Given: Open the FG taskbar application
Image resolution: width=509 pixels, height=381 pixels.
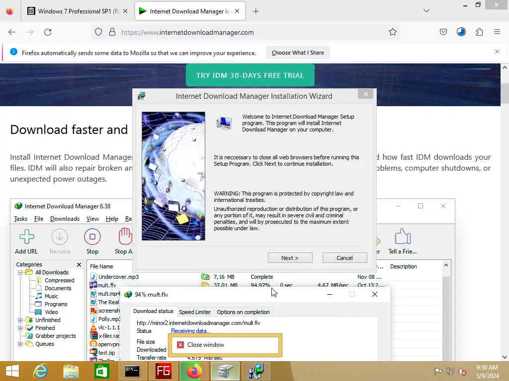Looking at the screenshot, I should pos(163,371).
